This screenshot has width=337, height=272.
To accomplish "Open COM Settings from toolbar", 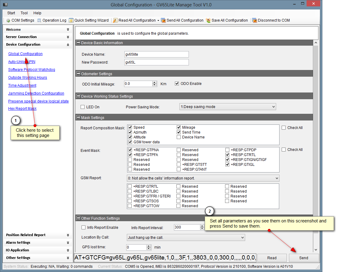I will pyautogui.click(x=20, y=20).
